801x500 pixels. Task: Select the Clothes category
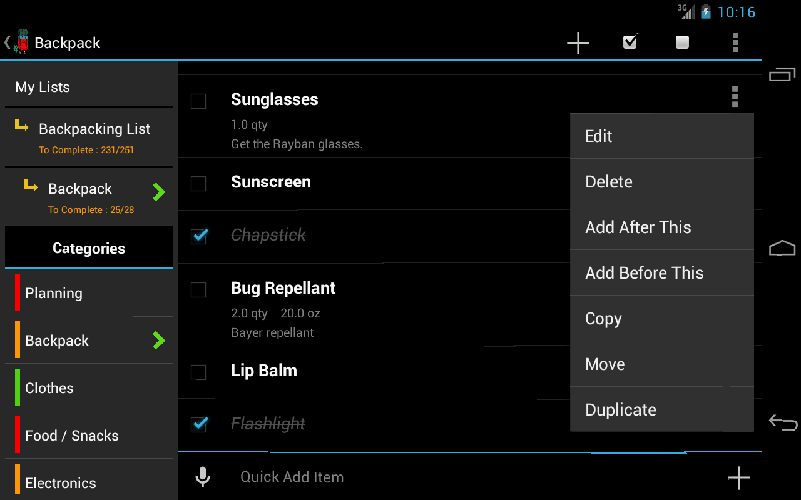point(49,387)
